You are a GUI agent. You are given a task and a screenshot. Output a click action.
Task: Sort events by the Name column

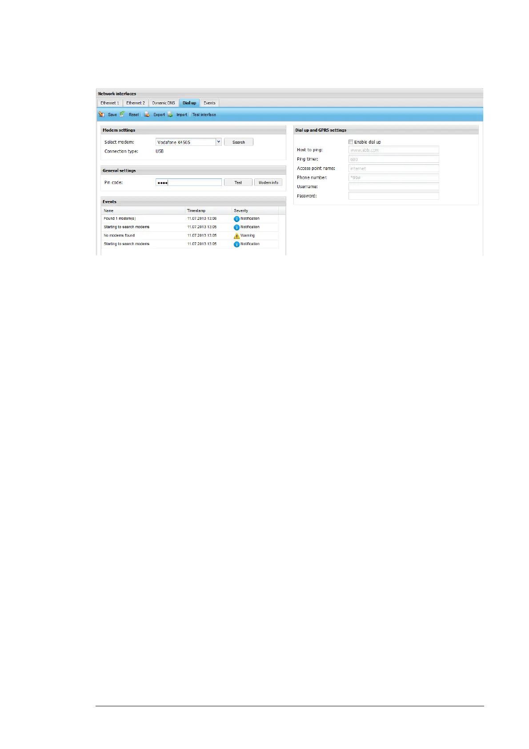[143, 210]
